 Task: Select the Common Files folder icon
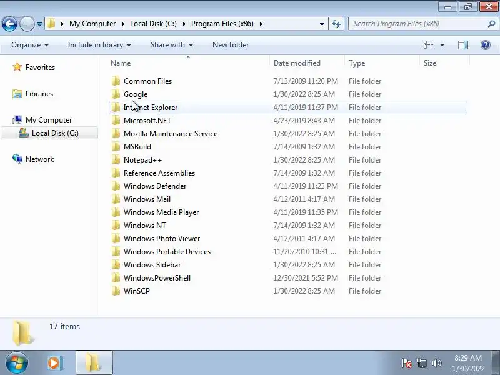(116, 81)
